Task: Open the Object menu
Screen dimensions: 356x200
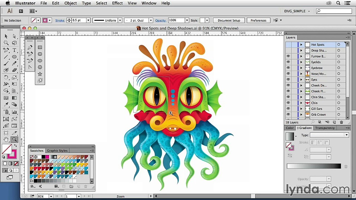Action: point(71,3)
